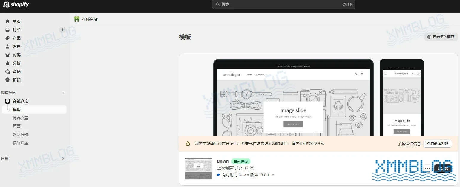This screenshot has height=187, width=460.
Task: Select the 产品 products tag icon
Action: click(x=7, y=38)
